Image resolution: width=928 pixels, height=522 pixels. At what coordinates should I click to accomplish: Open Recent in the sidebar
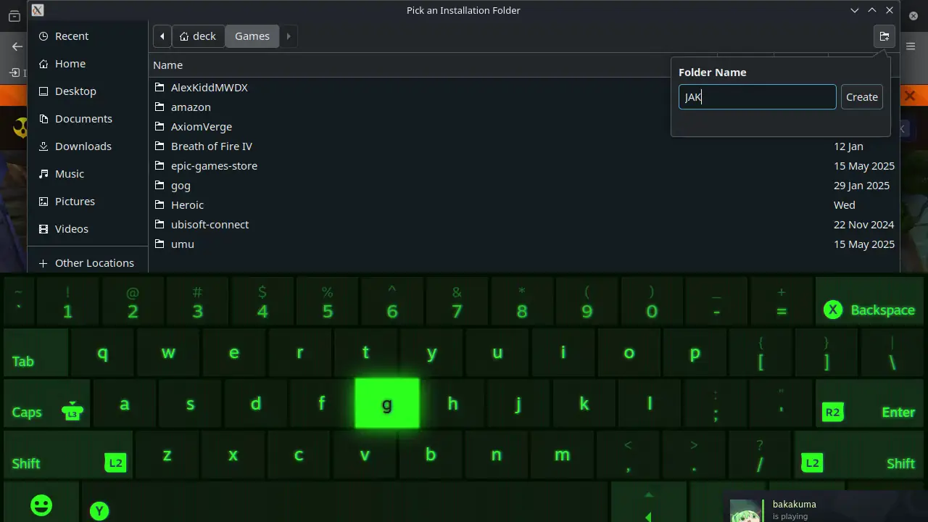click(71, 36)
